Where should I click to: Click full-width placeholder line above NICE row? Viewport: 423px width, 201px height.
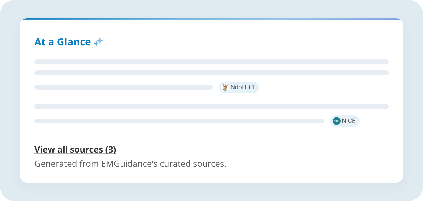211,107
